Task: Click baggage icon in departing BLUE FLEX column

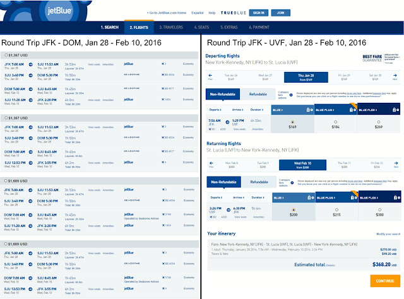Action: pos(394,110)
